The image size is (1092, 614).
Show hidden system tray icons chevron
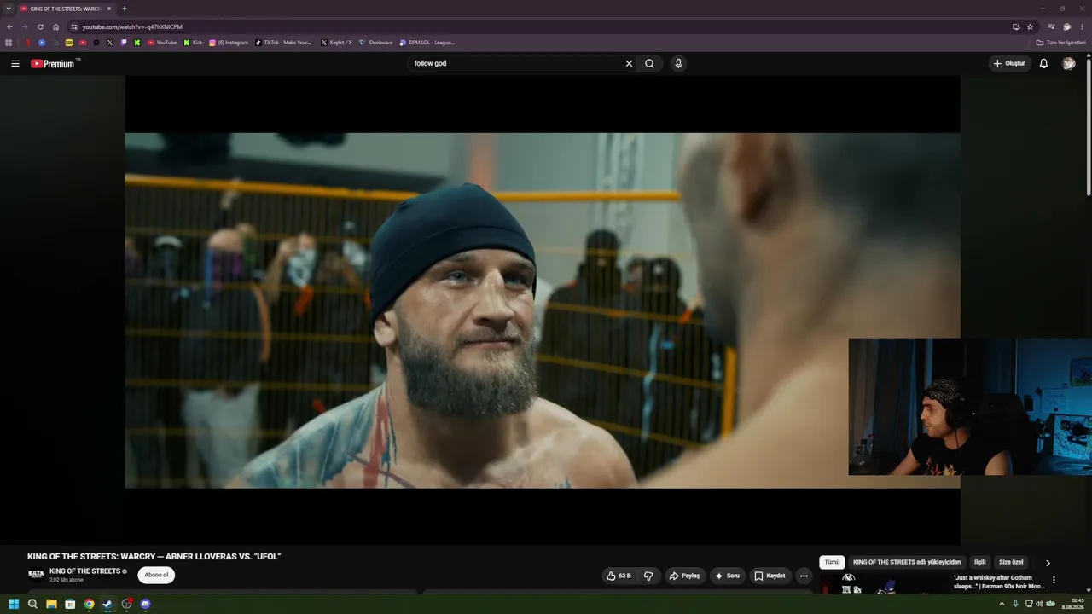point(1002,604)
